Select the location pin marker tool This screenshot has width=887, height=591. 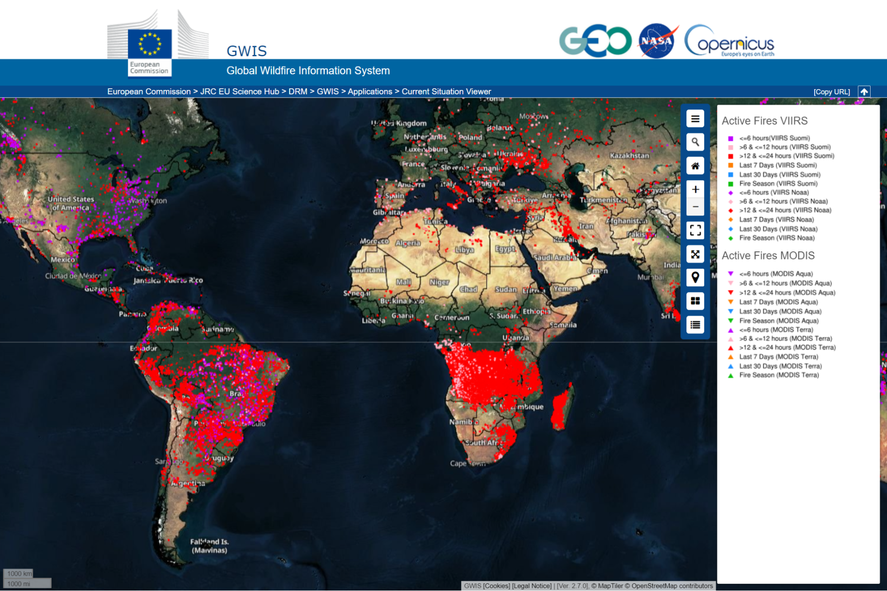click(695, 278)
